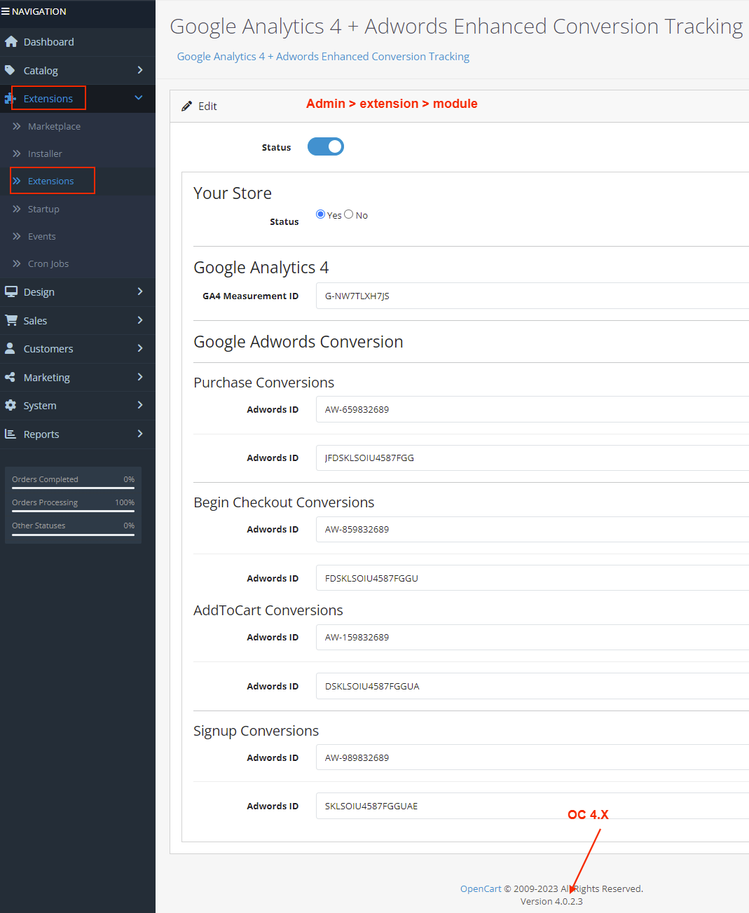Viewport: 749px width, 913px height.
Task: Click the breadcrumb link under title
Action: tap(323, 57)
